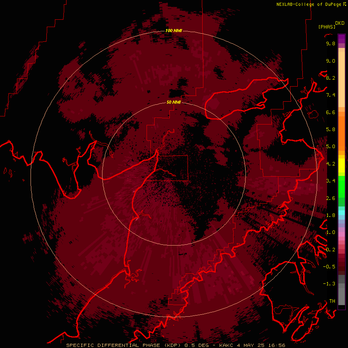The width and height of the screenshot is (348, 348).
Task: Click the 1.0 color scale value
Action: (x=331, y=232)
